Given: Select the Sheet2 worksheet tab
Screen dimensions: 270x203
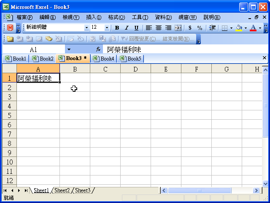Looking at the screenshot, I should tap(62, 190).
